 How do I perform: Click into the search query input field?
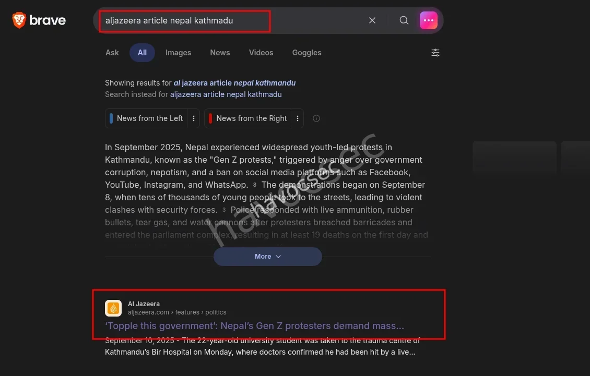click(230, 21)
